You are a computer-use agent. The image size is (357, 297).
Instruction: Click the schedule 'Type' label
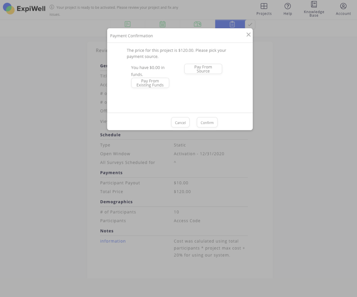pyautogui.click(x=105, y=145)
